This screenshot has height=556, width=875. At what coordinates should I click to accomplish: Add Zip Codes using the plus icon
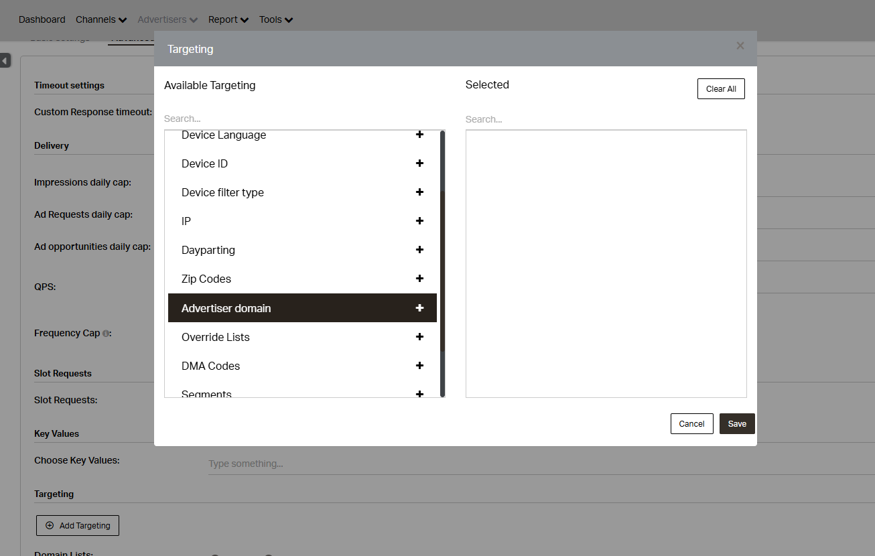coord(419,279)
